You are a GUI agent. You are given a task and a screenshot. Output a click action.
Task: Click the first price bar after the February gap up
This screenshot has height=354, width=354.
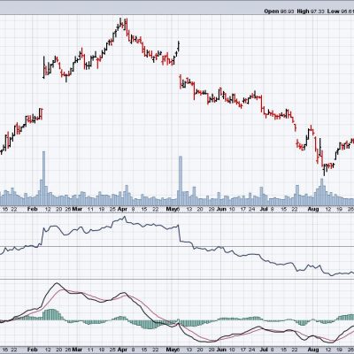click(43, 67)
